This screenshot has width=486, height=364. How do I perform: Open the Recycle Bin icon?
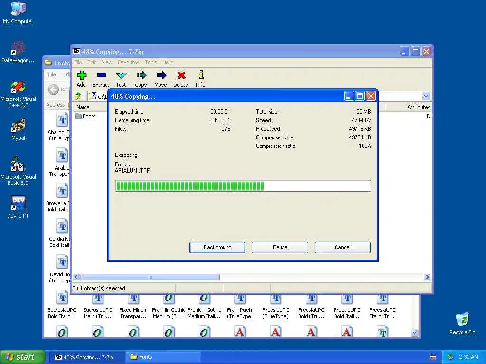462,323
